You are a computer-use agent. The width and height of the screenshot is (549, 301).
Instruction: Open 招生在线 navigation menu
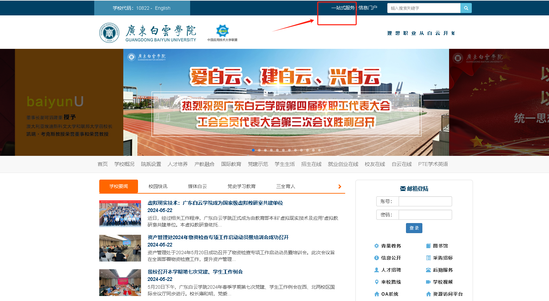(x=311, y=164)
